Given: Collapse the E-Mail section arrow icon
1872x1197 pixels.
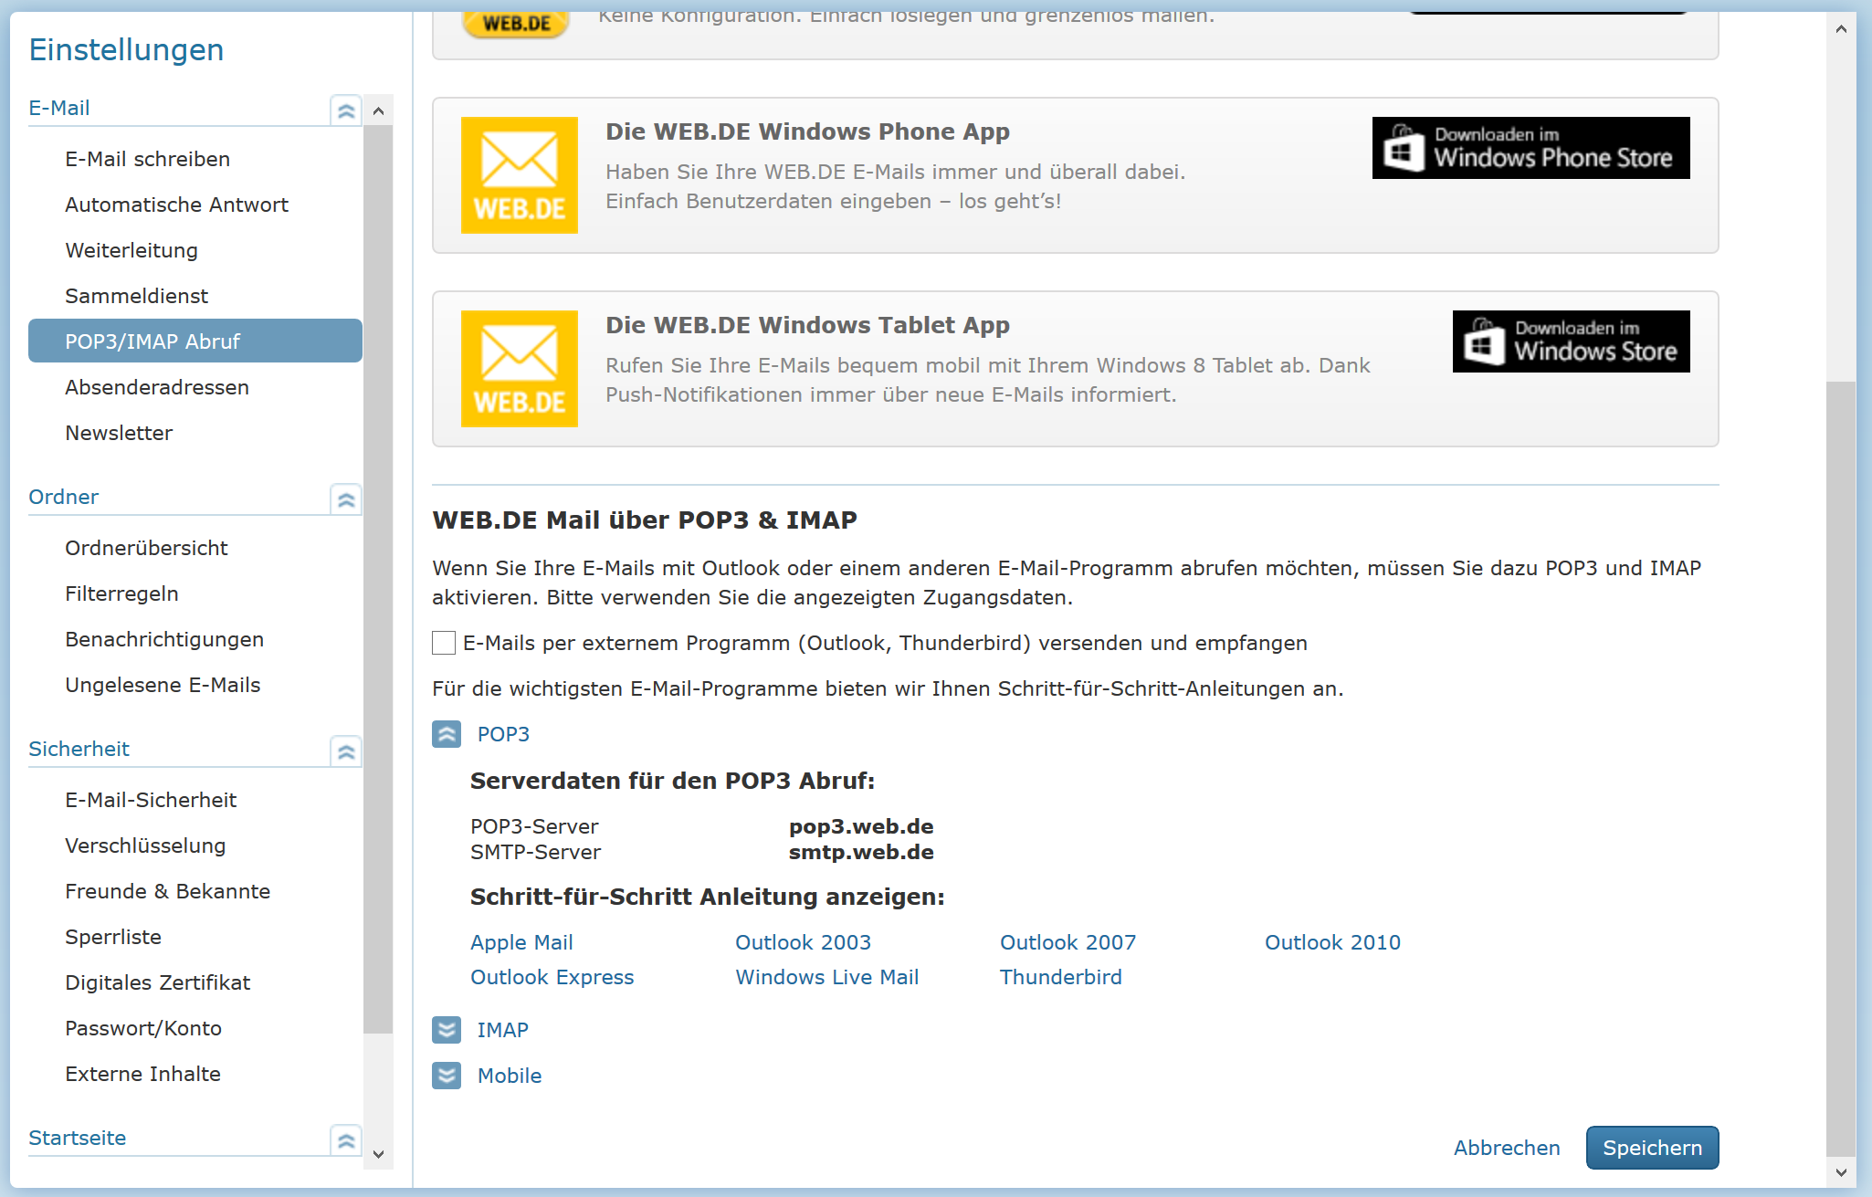Looking at the screenshot, I should click(x=346, y=110).
